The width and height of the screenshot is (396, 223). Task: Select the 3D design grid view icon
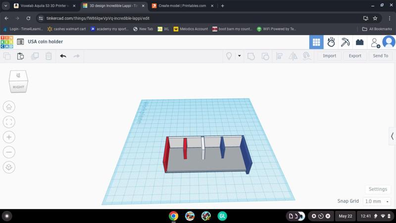point(316,42)
